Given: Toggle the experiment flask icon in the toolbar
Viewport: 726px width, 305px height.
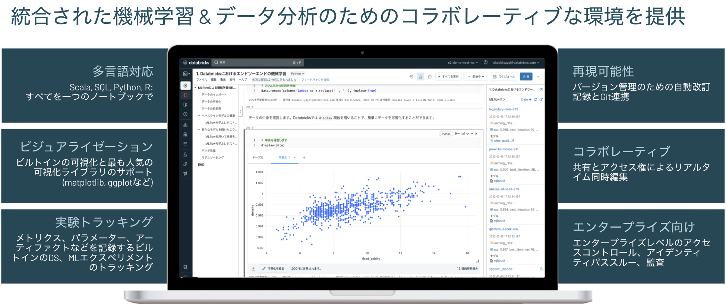Looking at the screenshot, I should 420,77.
